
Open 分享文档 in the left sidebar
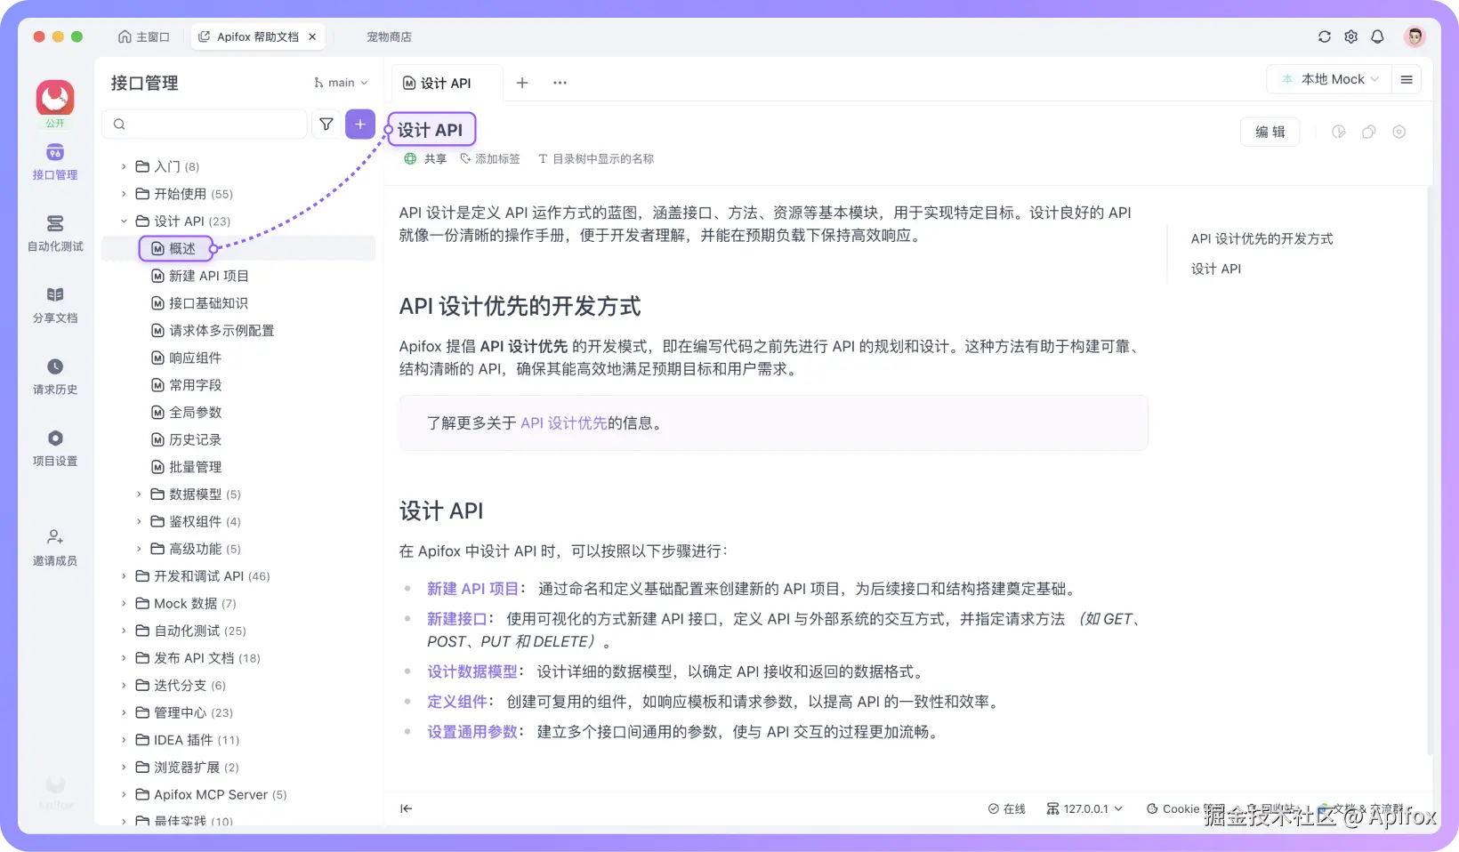coord(55,305)
